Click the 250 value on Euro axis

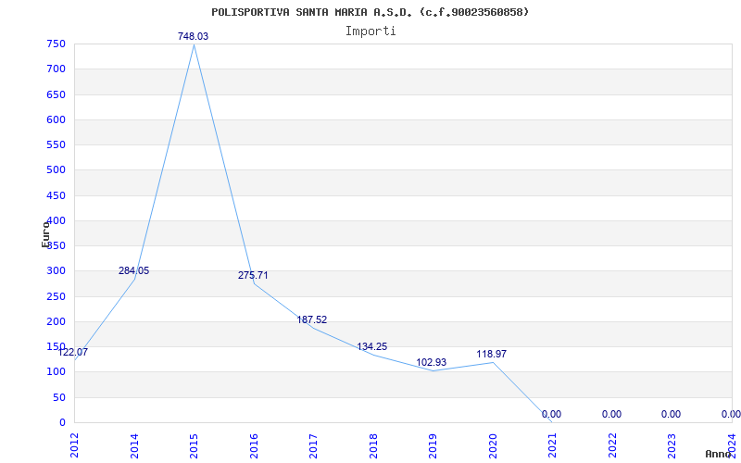click(x=56, y=296)
